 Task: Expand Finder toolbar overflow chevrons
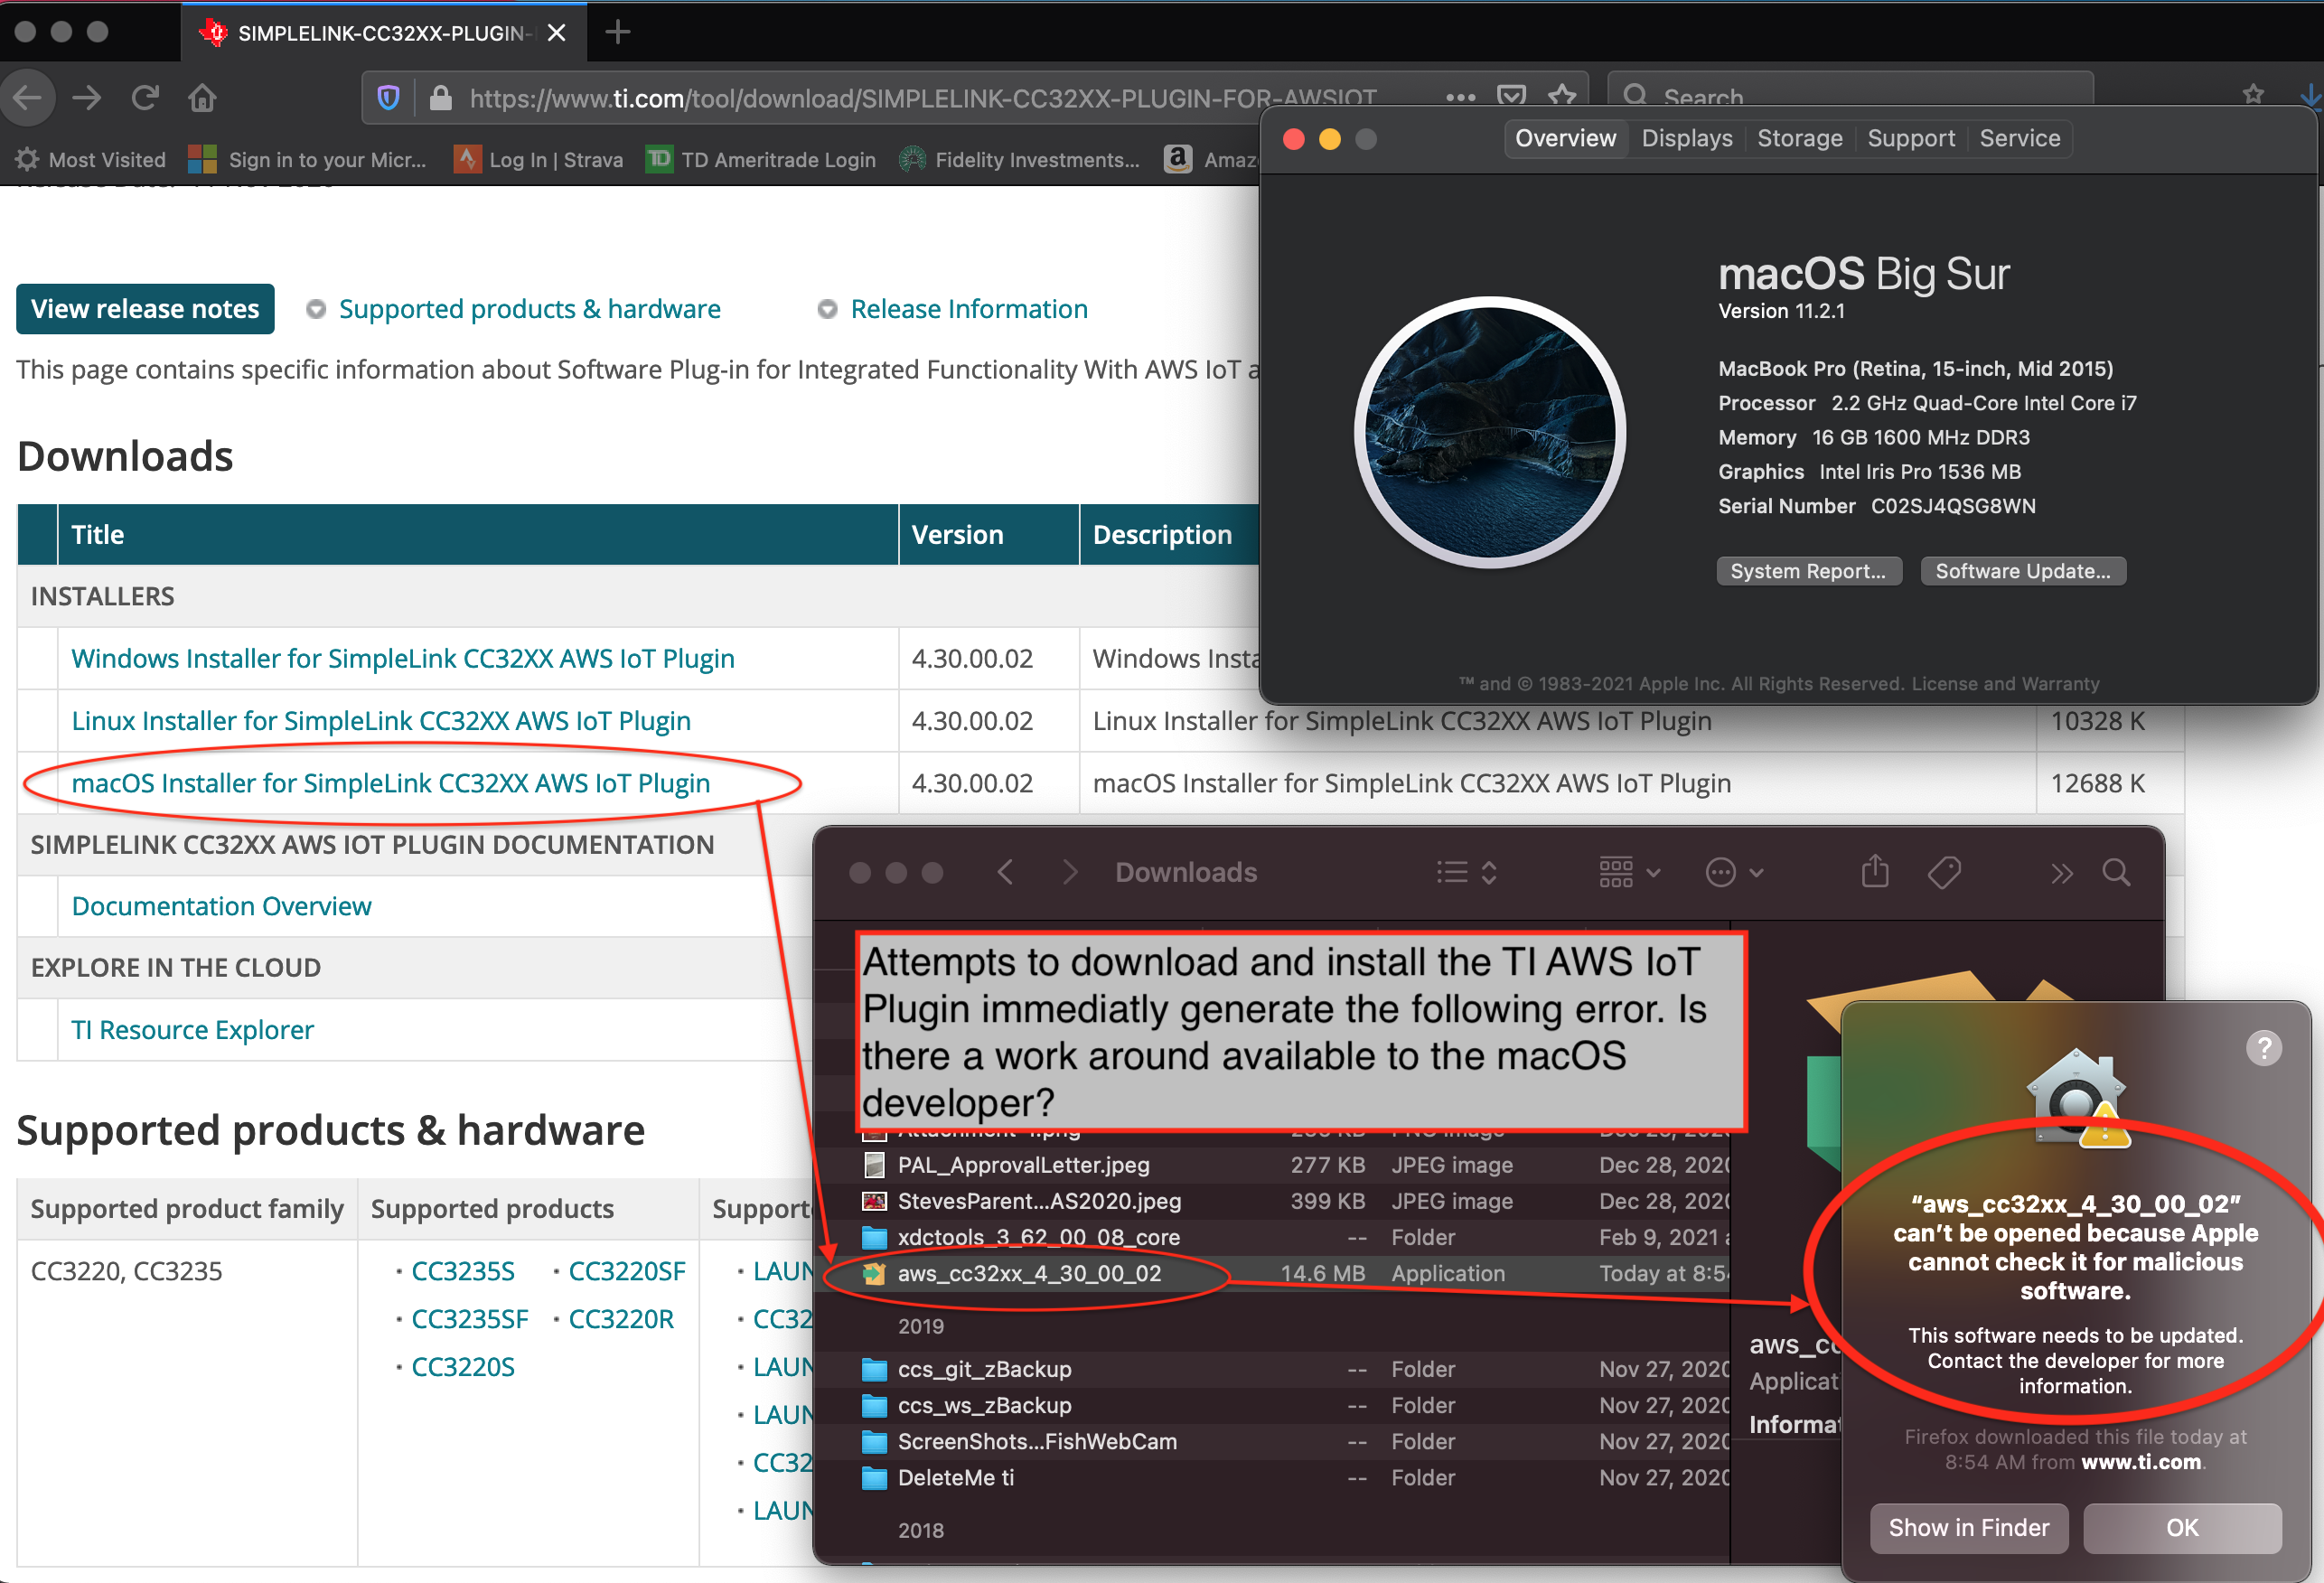2061,874
